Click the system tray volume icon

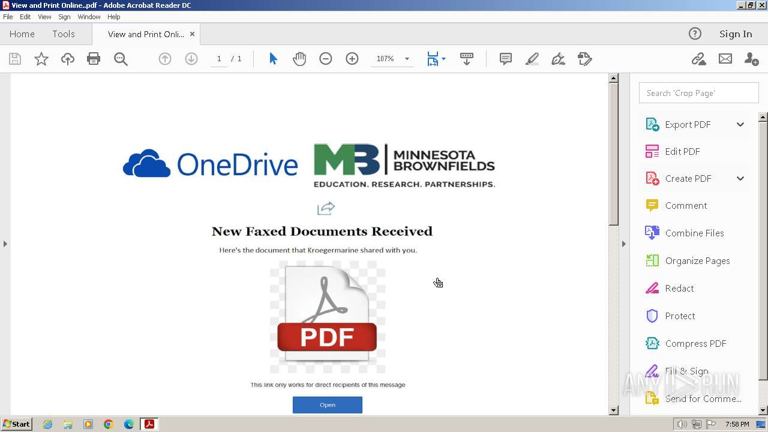tap(682, 424)
